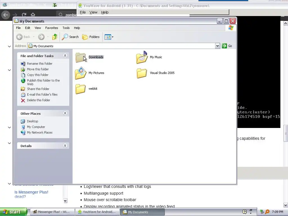This screenshot has width=288, height=216.
Task: Click Share this folder
Action: (38, 89)
